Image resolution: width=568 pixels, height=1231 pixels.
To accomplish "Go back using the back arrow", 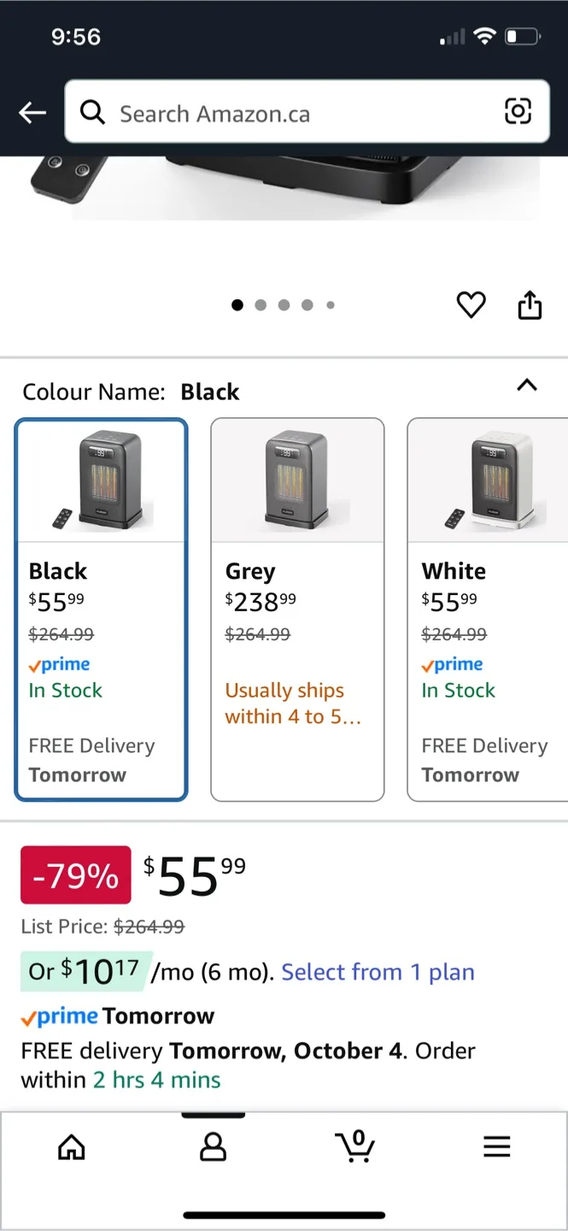I will pyautogui.click(x=32, y=112).
